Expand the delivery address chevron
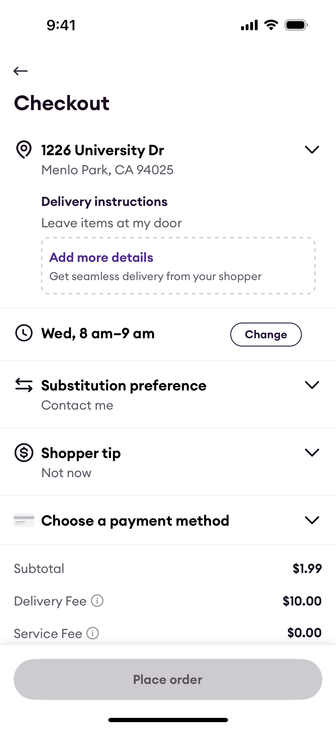Screen dimensions: 336x729 coord(312,150)
